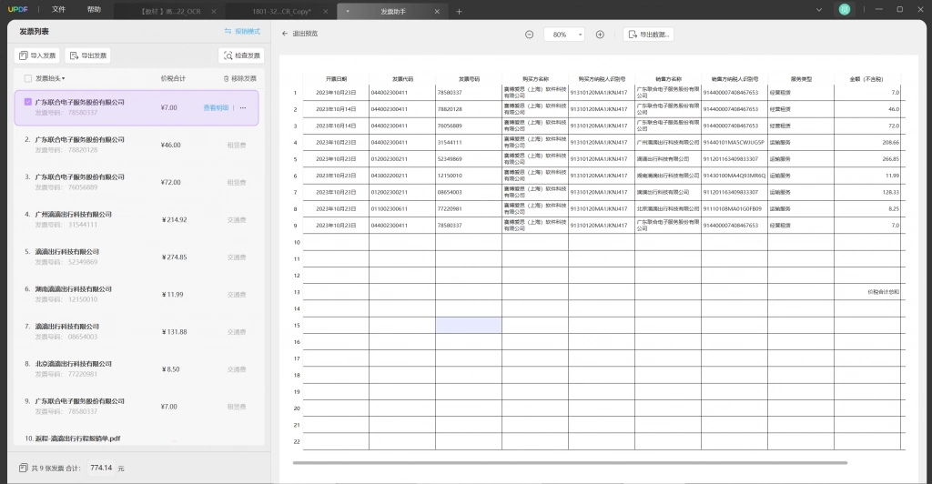Click the 导入发票 import invoice button
Viewport: 932px width, 484px height.
pyautogui.click(x=37, y=55)
